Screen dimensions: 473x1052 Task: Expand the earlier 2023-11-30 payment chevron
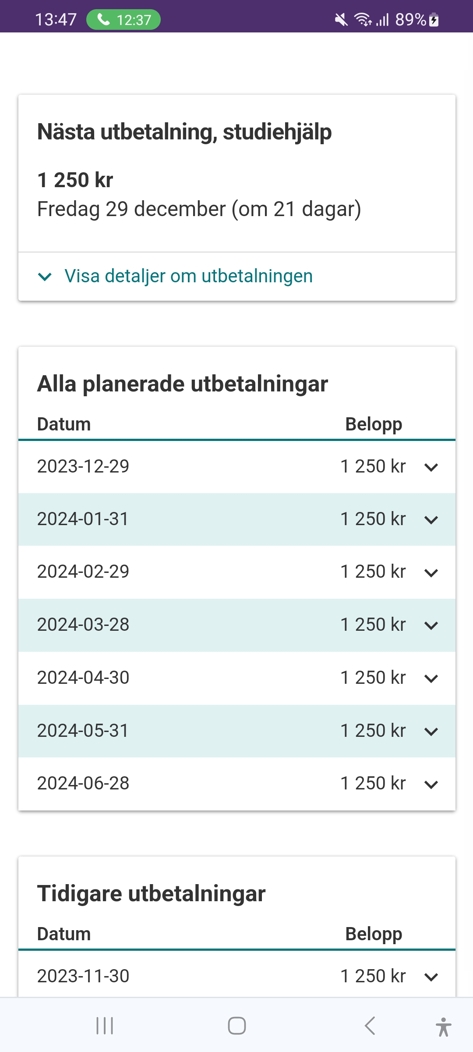tap(431, 977)
